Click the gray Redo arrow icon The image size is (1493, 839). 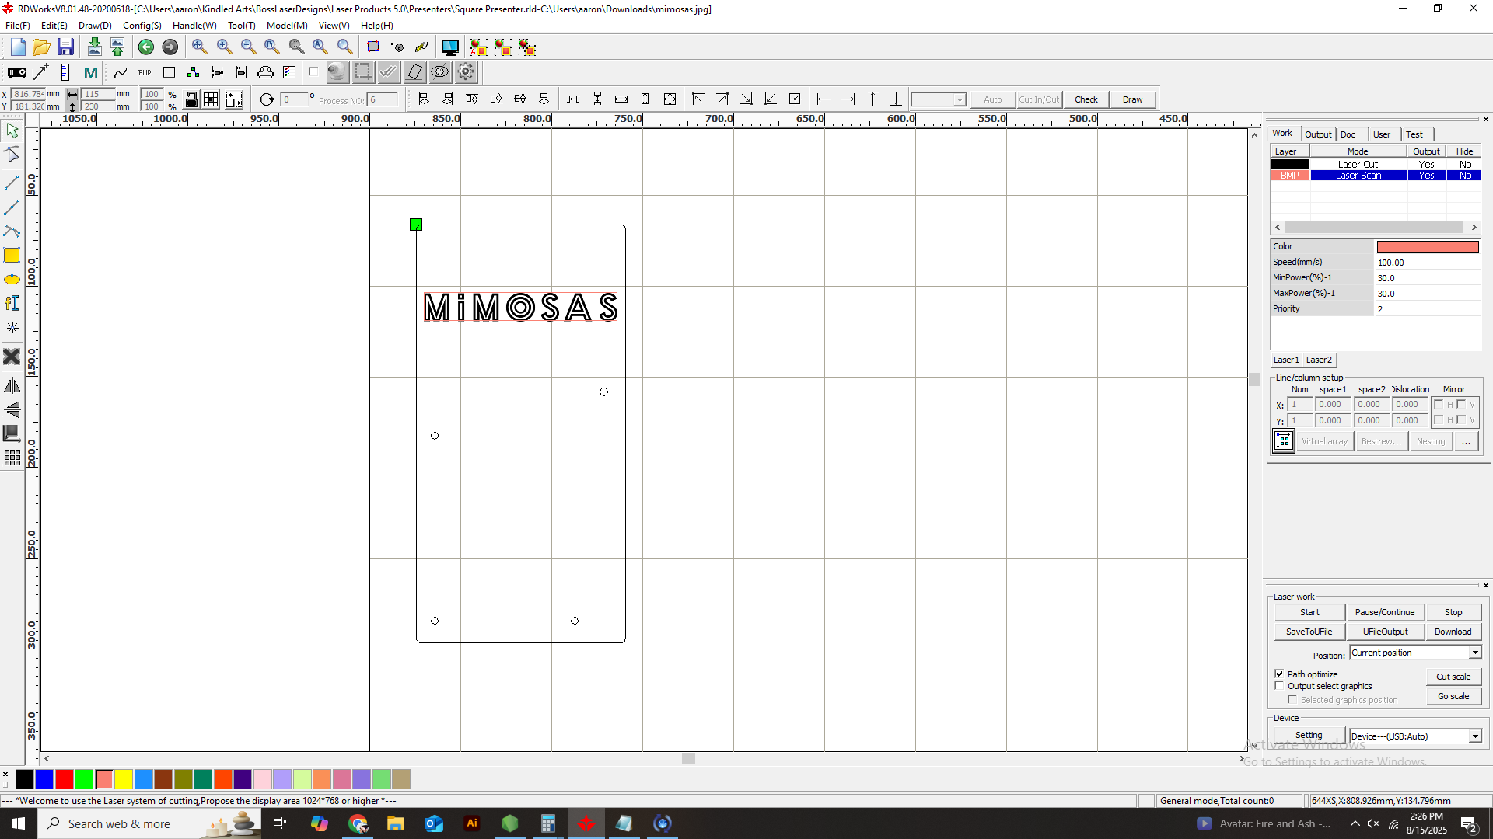pos(170,47)
